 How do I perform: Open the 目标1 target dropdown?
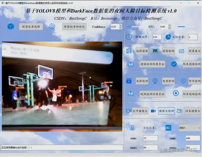(190, 128)
